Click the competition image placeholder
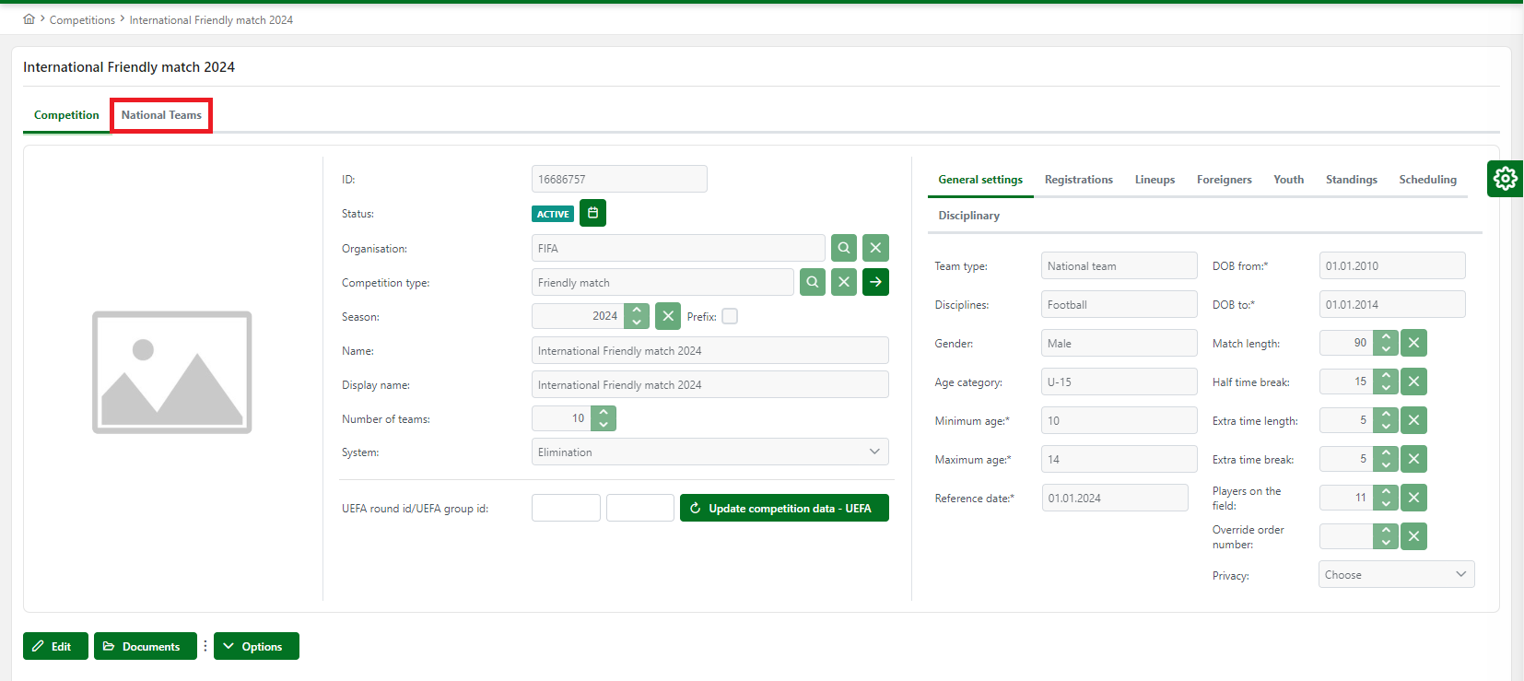 point(171,372)
